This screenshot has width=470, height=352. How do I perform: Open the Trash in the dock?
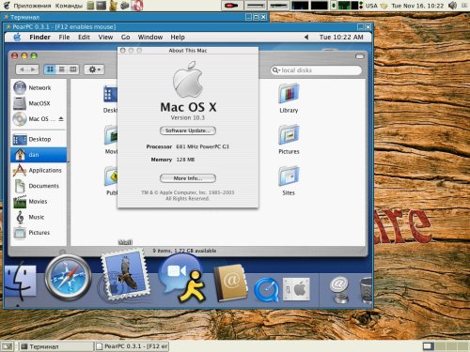[x=366, y=291]
